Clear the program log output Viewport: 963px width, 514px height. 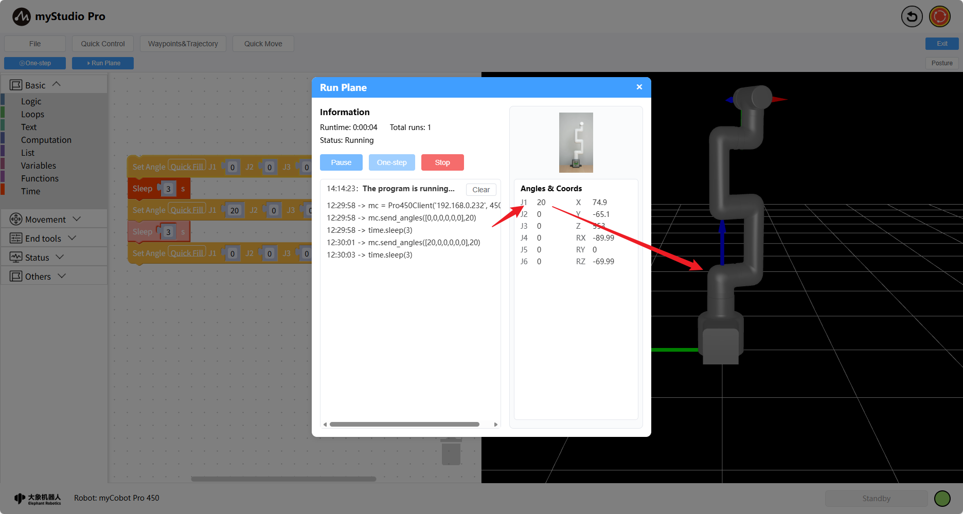[481, 190]
